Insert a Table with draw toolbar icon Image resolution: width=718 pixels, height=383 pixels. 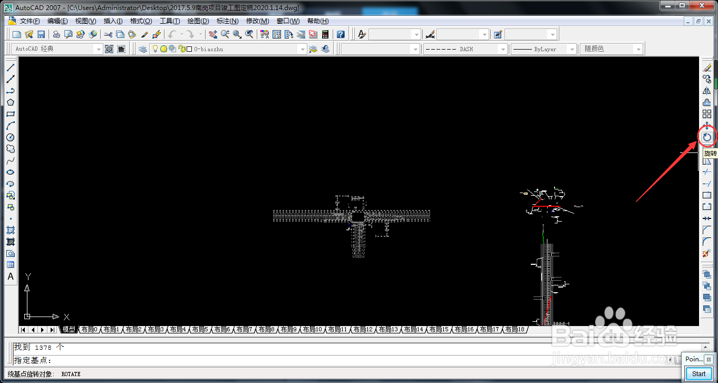pyautogui.click(x=11, y=265)
